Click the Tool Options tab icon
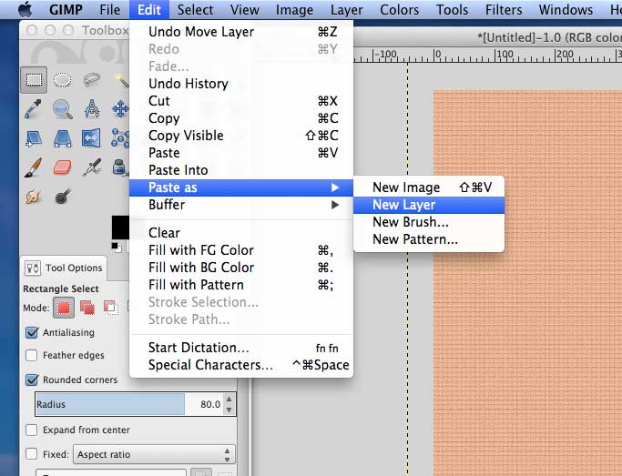Image resolution: width=622 pixels, height=476 pixels. point(33,268)
